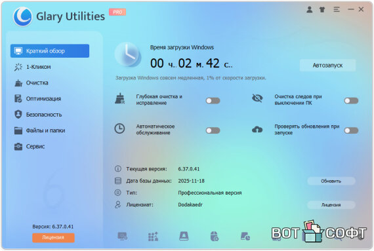Image resolution: width=374 pixels, height=251 pixels.
Task: Click the 6.37.0.41 current version value
Action: [x=189, y=169]
